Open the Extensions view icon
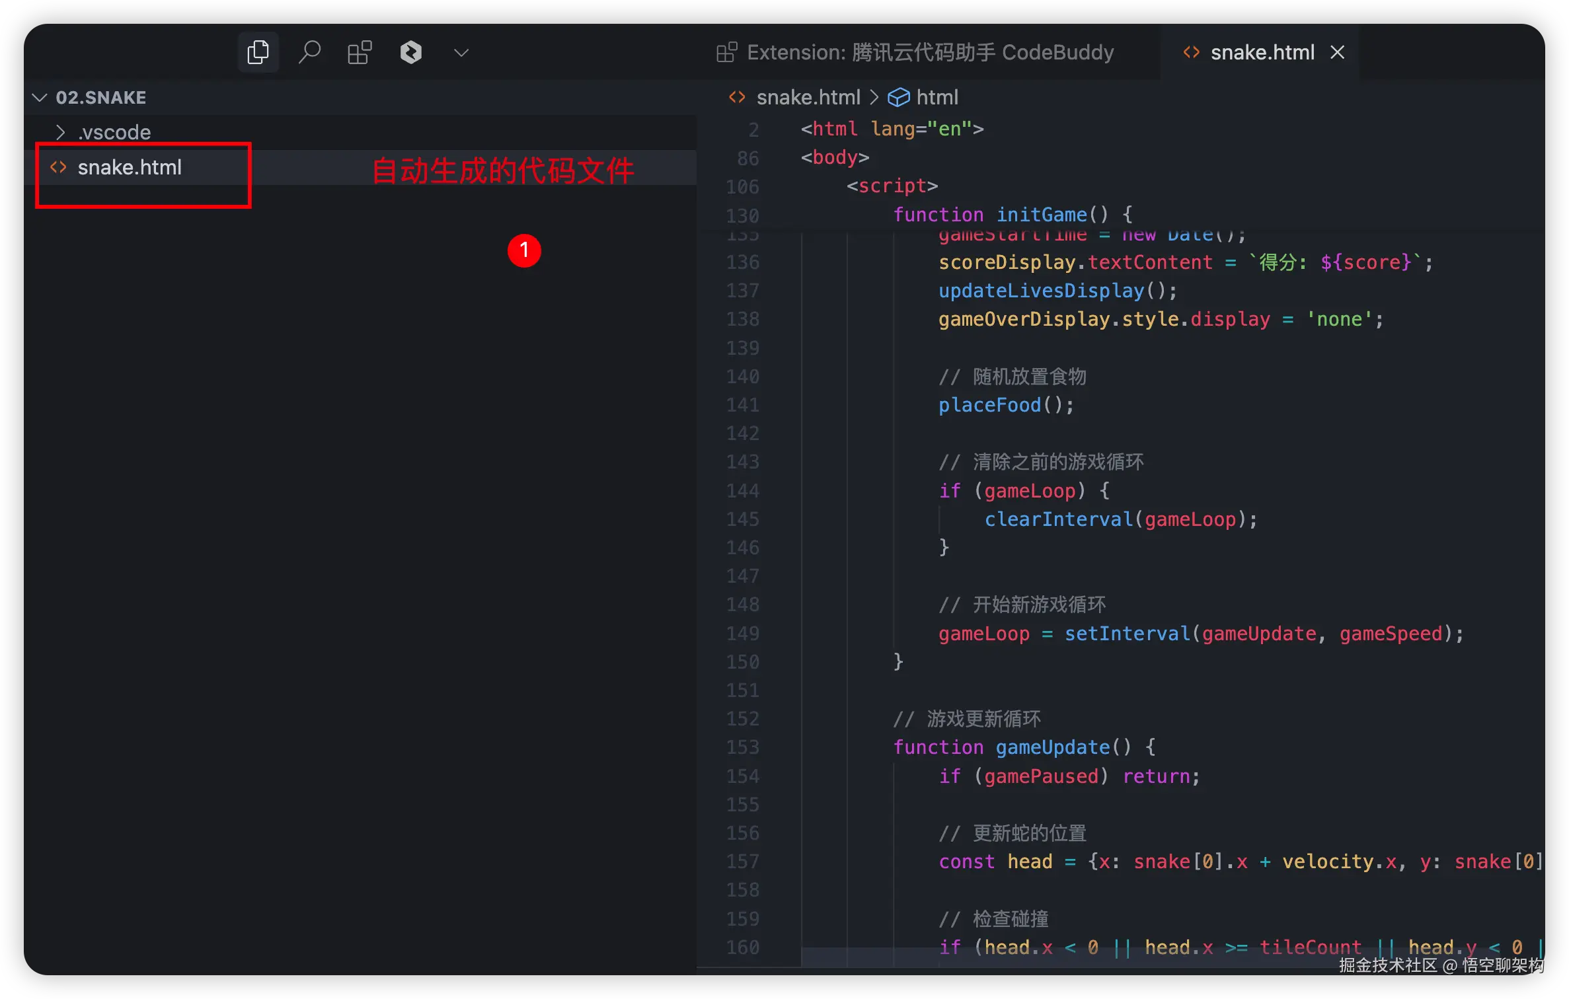 360,52
